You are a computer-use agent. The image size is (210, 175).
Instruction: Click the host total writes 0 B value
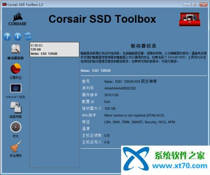pos(107,142)
